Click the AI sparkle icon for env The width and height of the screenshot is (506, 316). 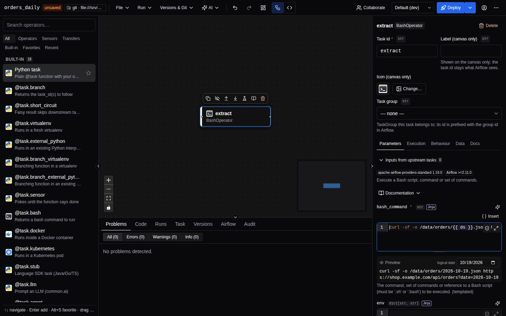[x=498, y=303]
